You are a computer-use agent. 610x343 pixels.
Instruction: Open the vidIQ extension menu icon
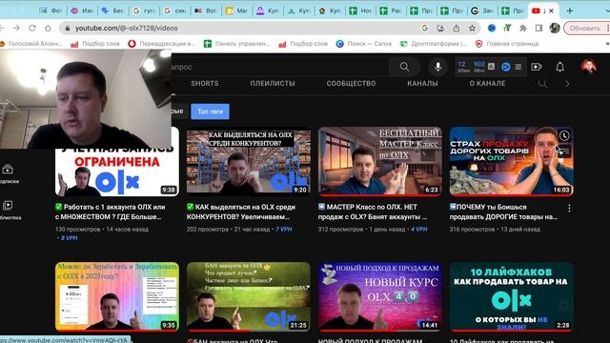(x=518, y=67)
